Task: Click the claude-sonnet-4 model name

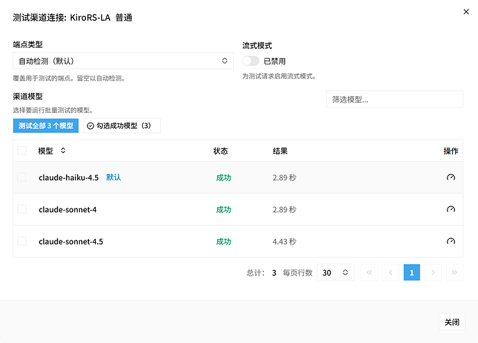Action: [x=68, y=209]
